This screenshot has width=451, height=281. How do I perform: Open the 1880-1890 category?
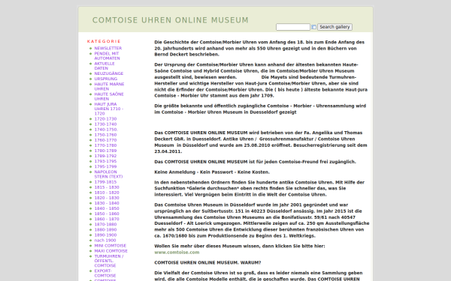click(105, 230)
